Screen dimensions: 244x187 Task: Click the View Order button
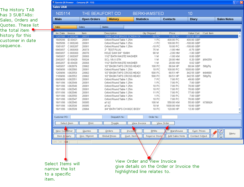click(163, 123)
